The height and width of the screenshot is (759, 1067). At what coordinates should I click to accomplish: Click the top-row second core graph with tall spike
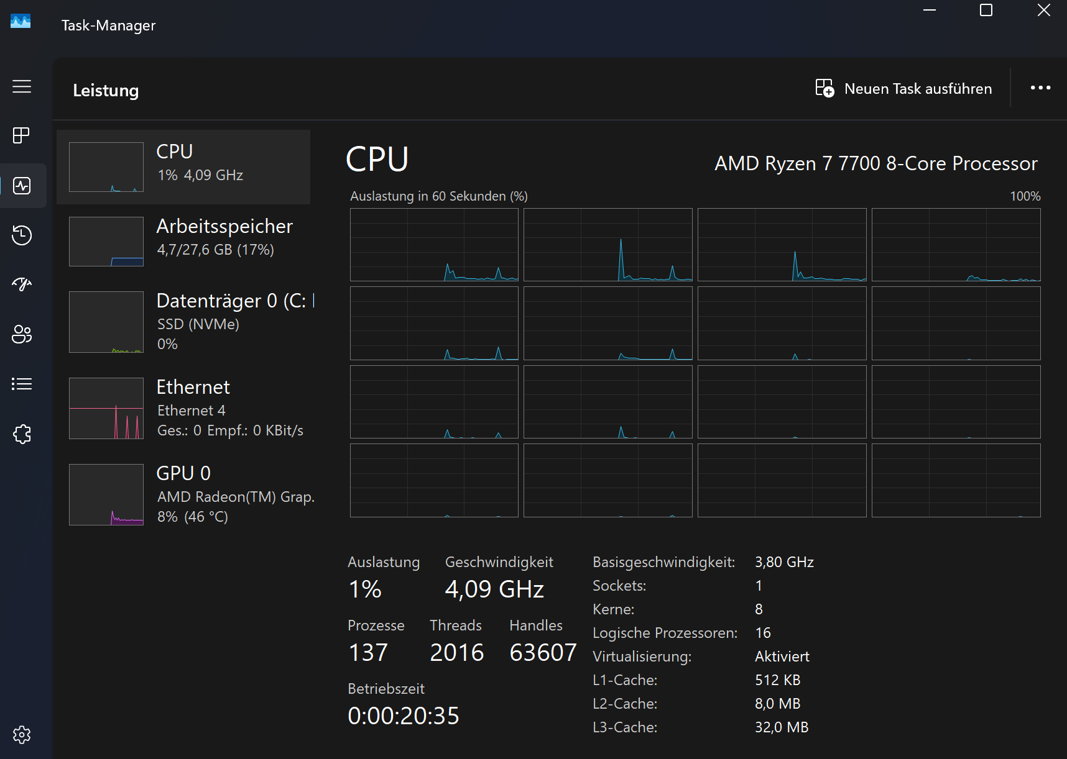tap(608, 245)
